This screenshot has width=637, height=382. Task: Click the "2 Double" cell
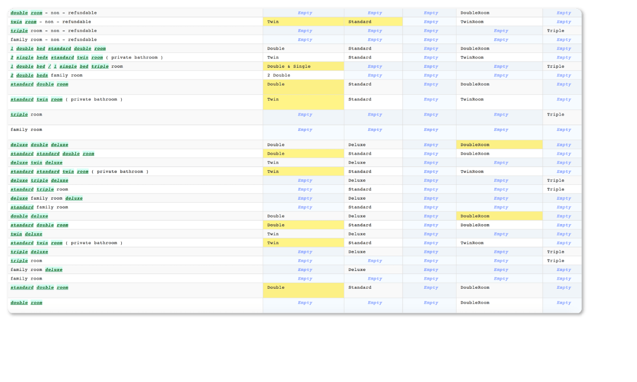(303, 75)
